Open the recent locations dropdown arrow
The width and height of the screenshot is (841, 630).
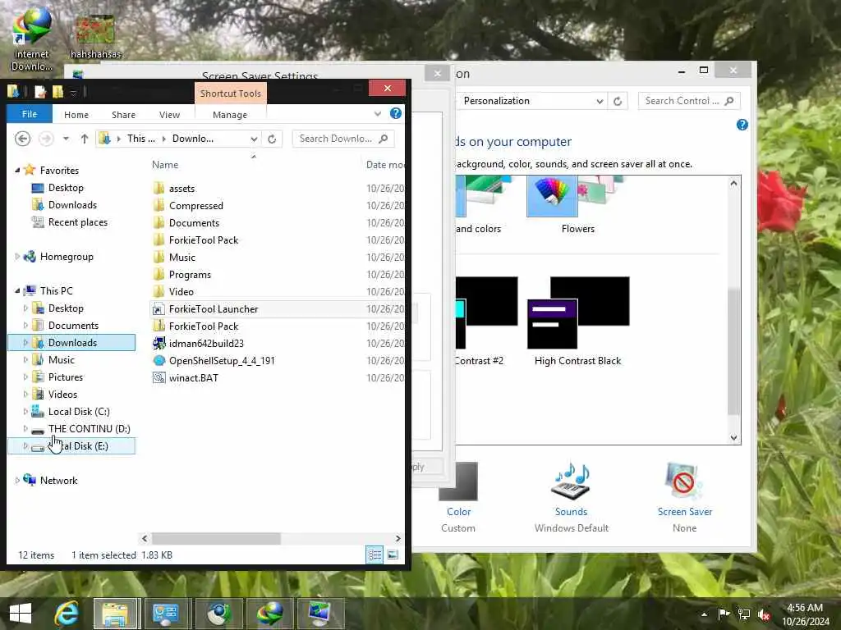click(66, 139)
